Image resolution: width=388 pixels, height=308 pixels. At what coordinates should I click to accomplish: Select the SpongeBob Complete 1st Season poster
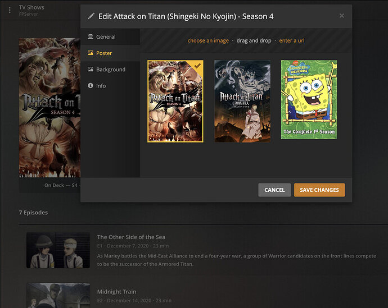[309, 100]
